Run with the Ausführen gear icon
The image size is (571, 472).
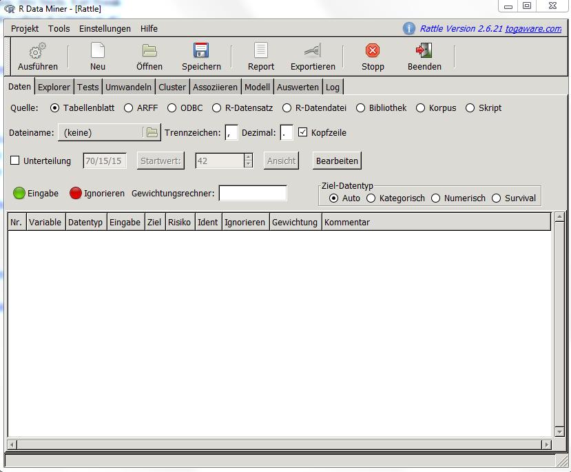click(x=37, y=50)
